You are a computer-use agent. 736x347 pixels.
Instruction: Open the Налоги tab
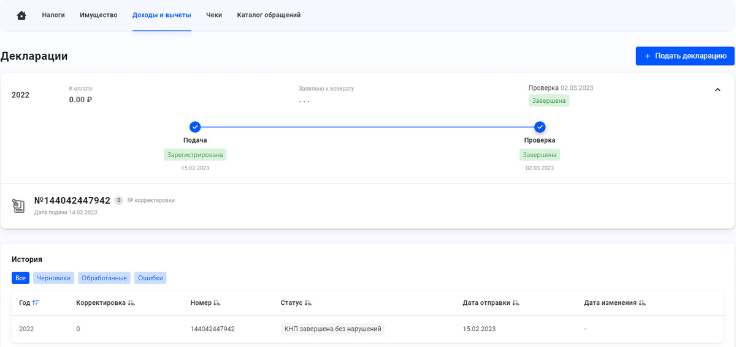pyautogui.click(x=53, y=15)
